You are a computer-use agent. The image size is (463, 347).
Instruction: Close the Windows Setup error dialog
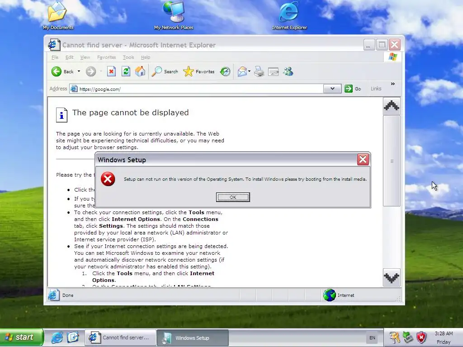point(363,159)
